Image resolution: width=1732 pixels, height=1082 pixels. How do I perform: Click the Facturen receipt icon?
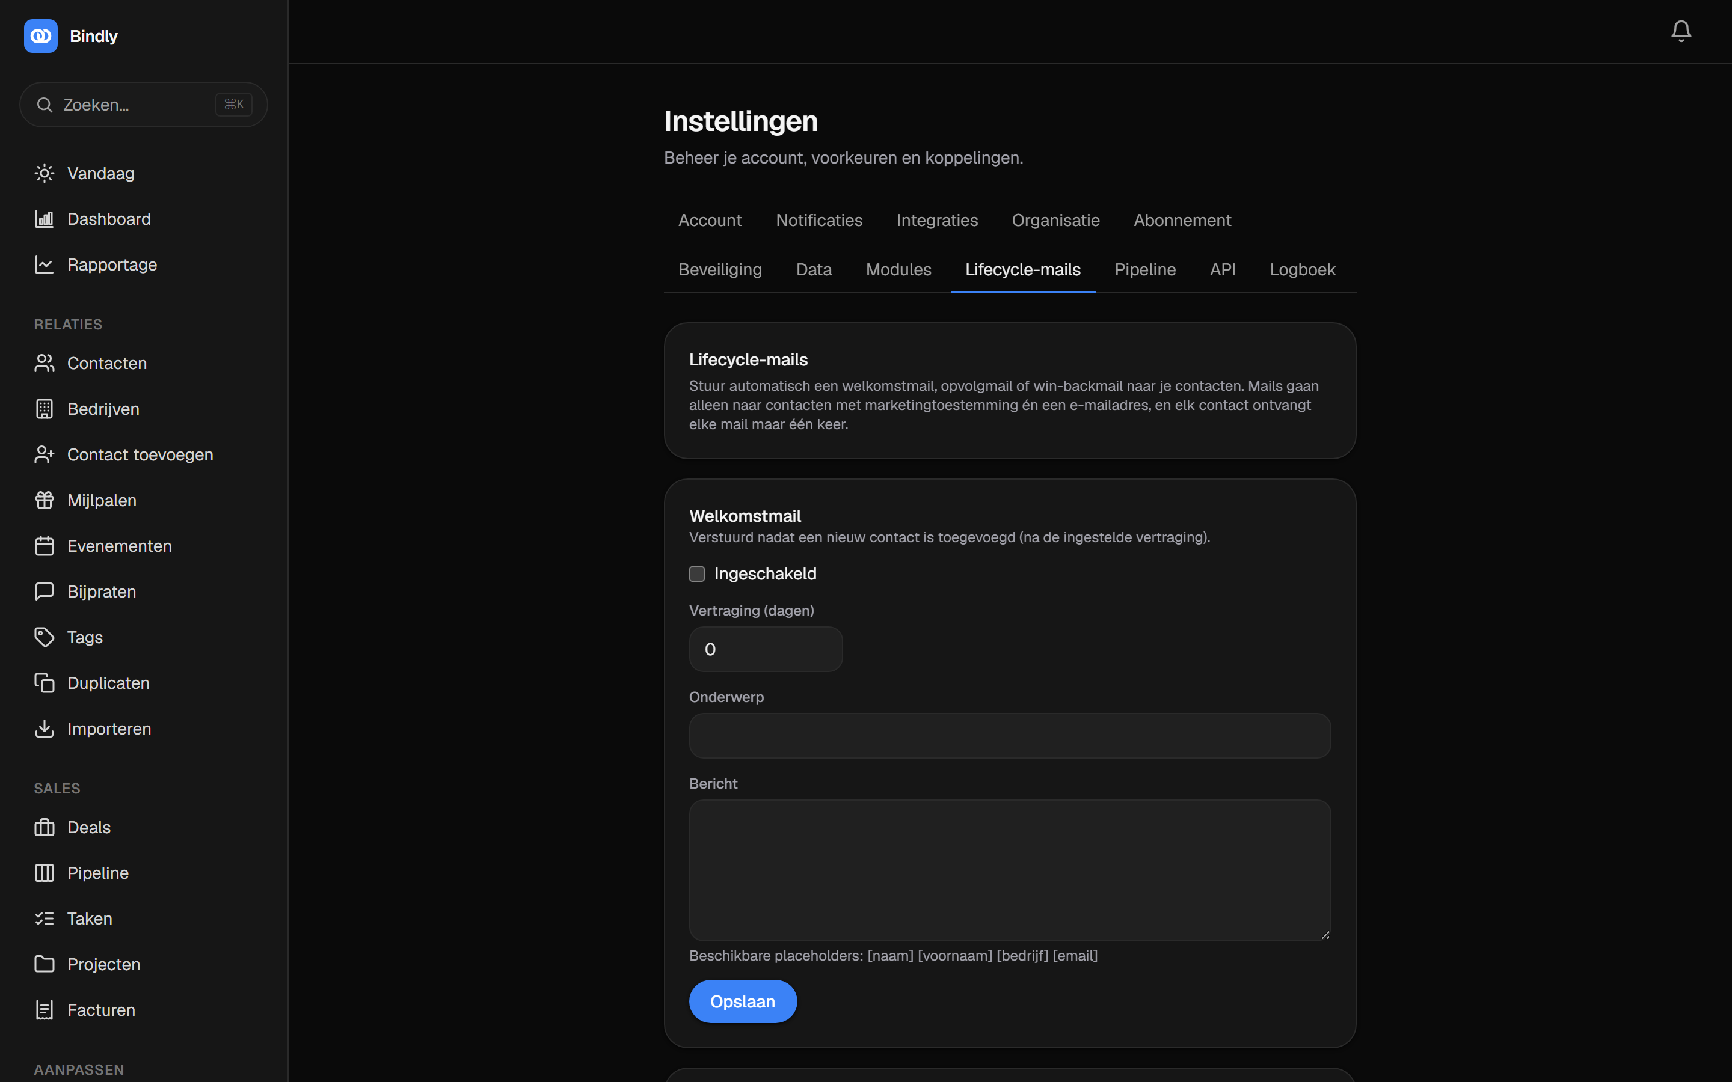click(45, 1010)
